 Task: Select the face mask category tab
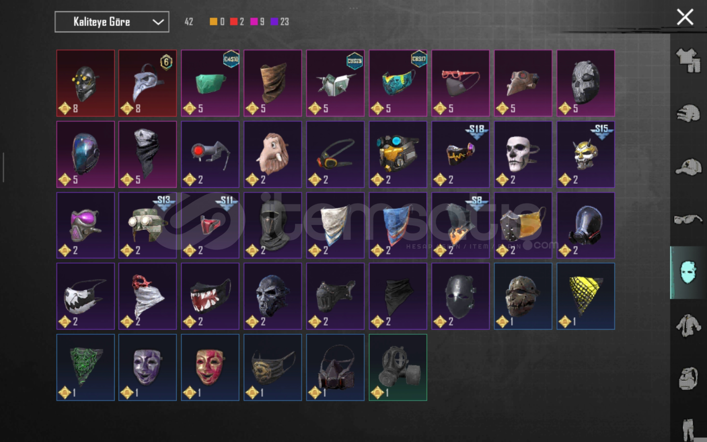tap(688, 273)
